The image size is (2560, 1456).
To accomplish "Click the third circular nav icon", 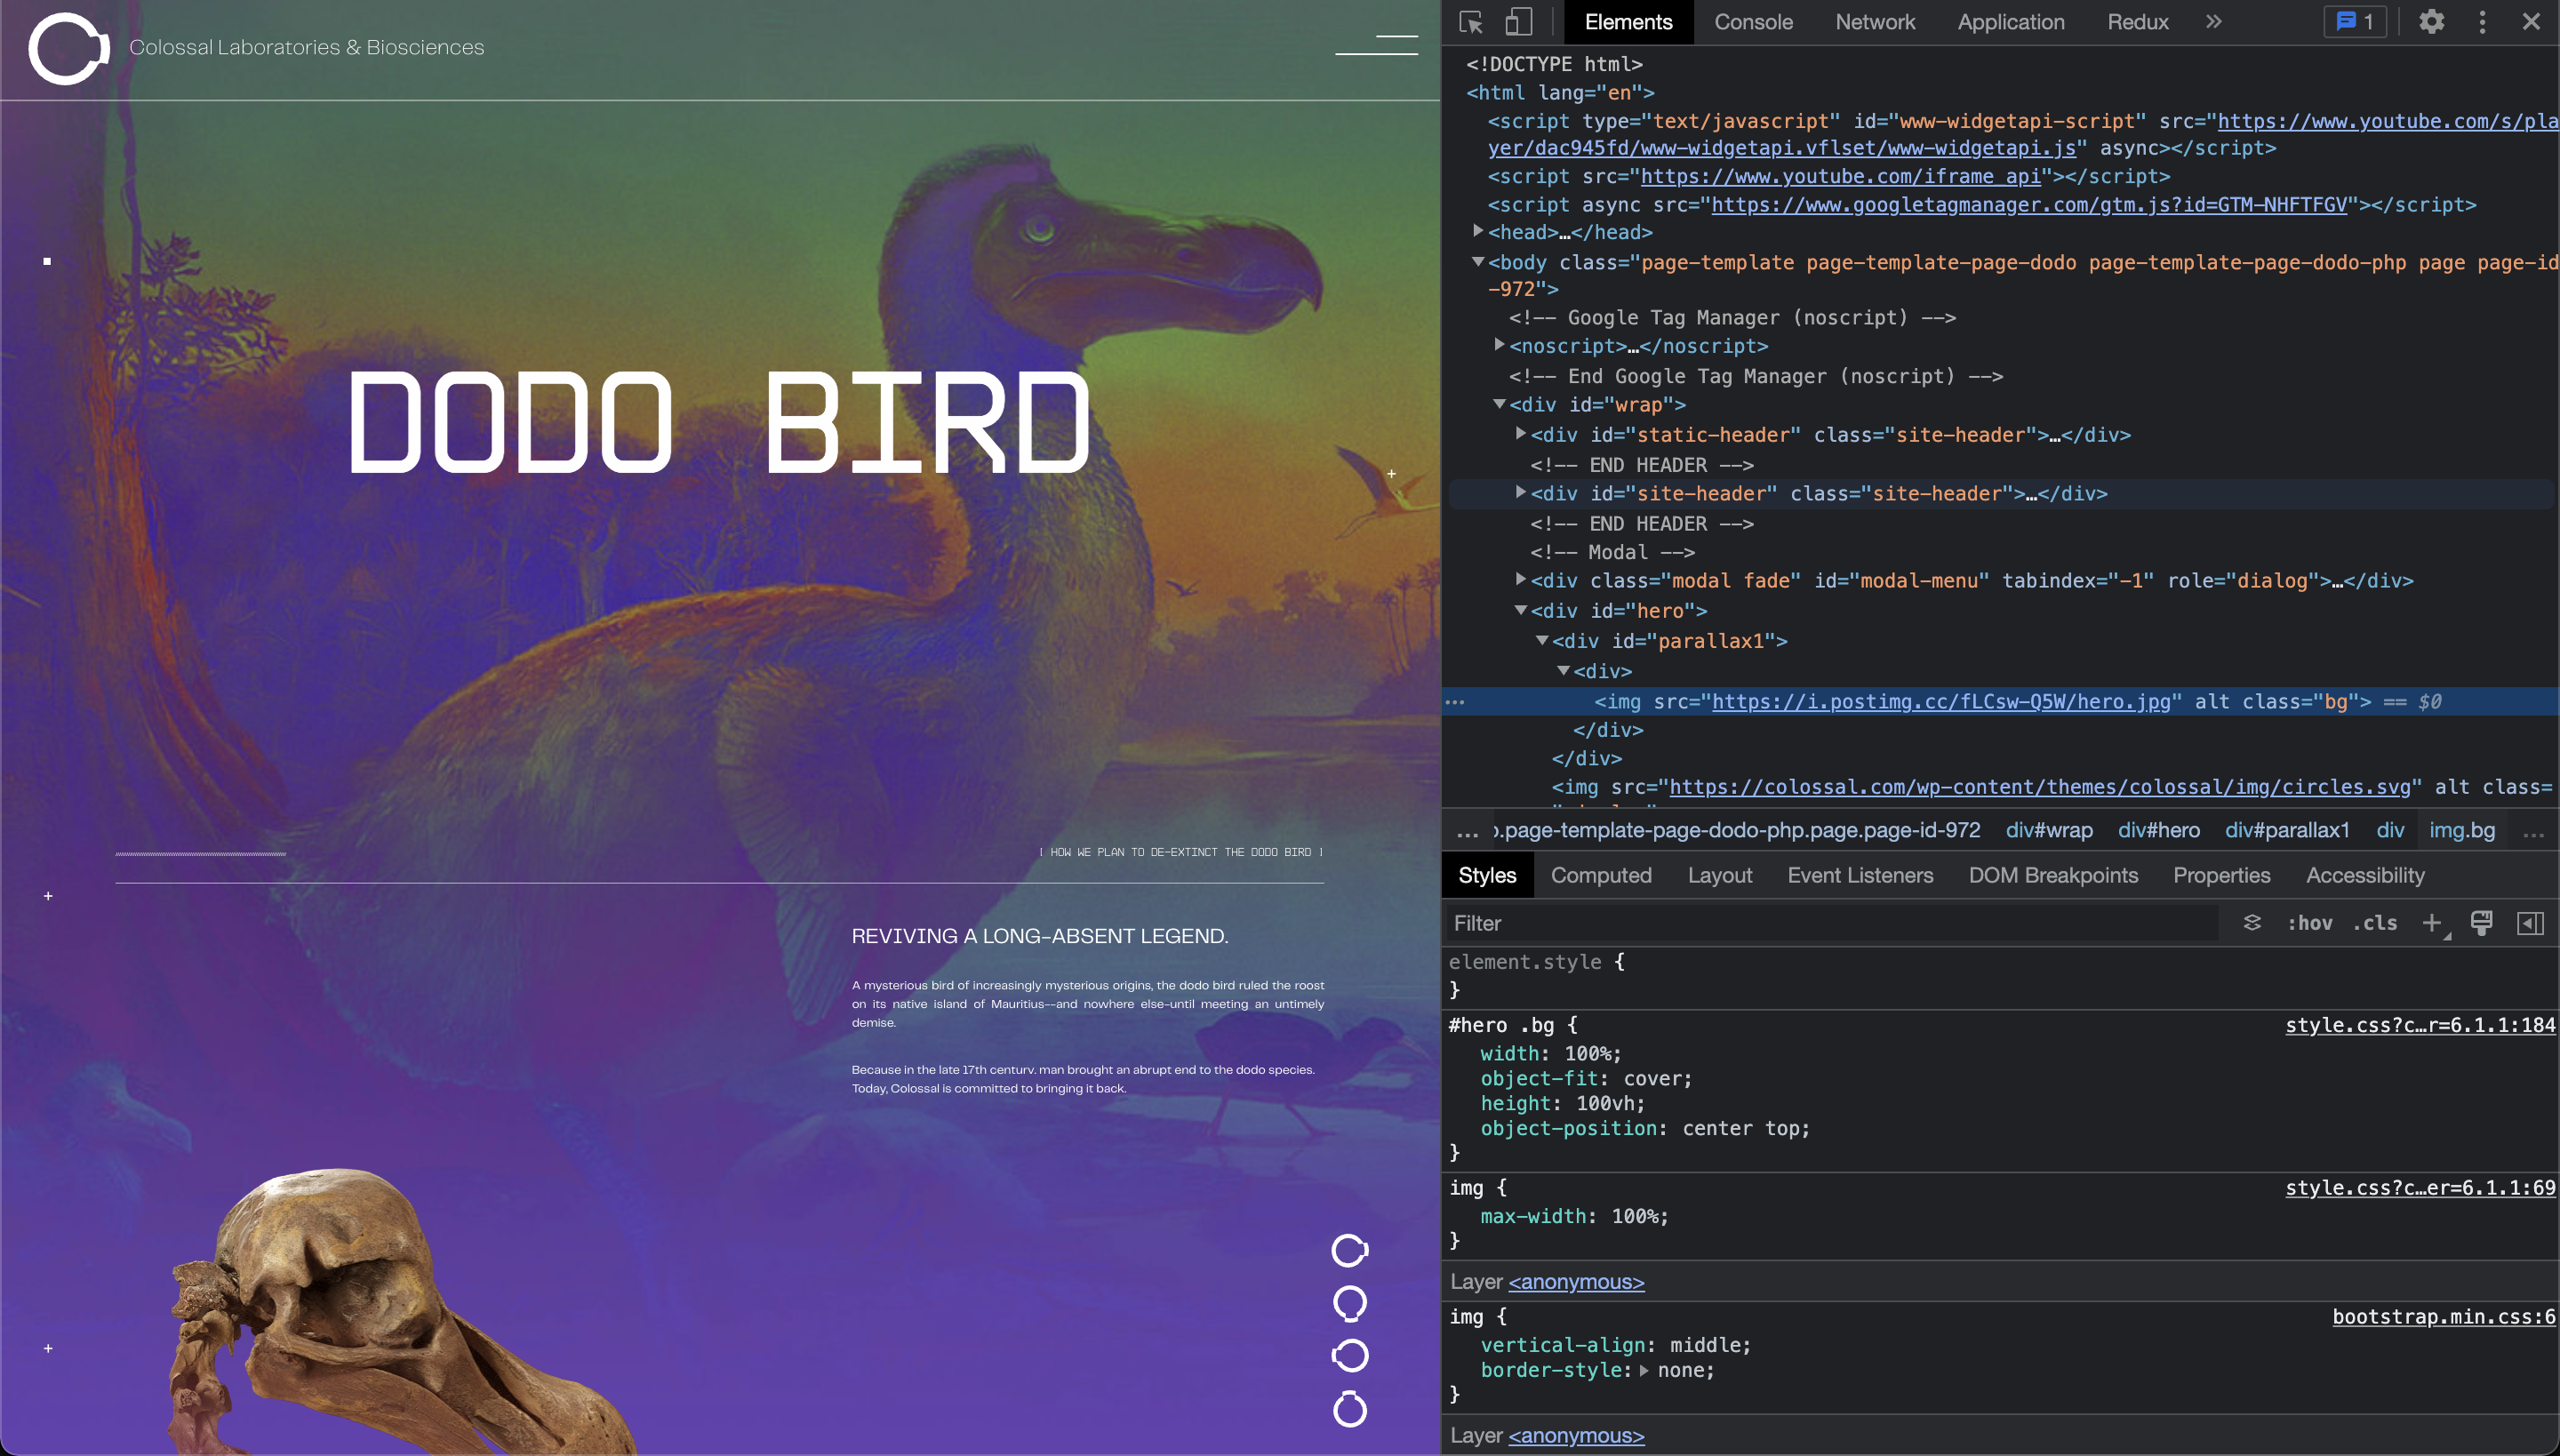I will (x=1350, y=1356).
